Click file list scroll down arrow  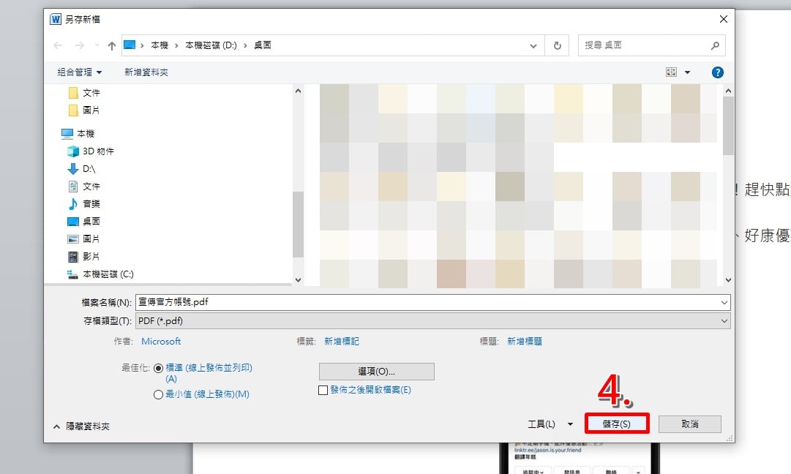(x=728, y=280)
